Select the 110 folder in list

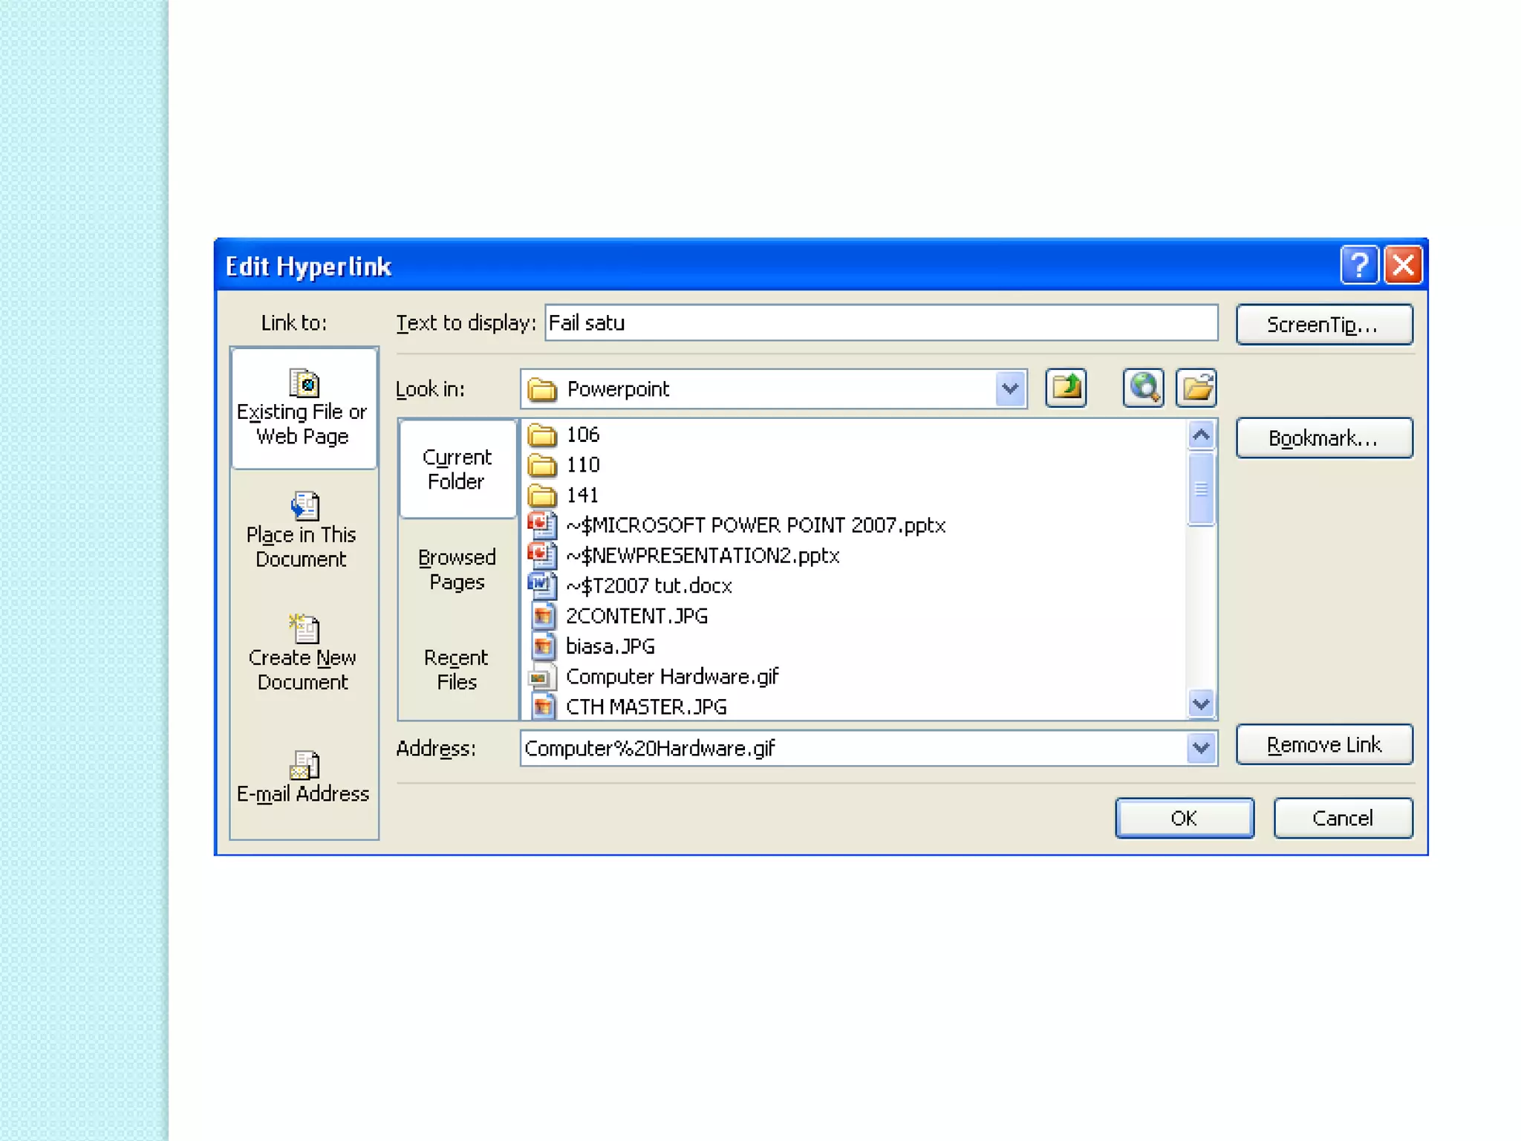[x=582, y=465]
